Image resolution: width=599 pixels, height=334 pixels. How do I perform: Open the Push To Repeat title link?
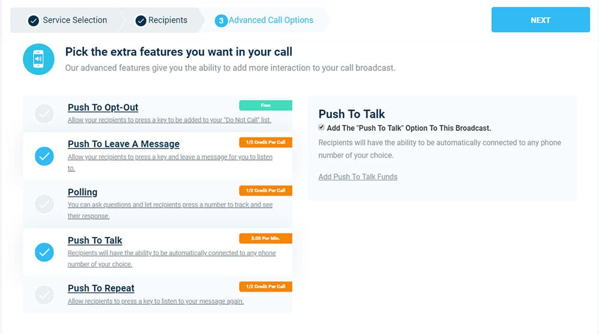pos(101,288)
